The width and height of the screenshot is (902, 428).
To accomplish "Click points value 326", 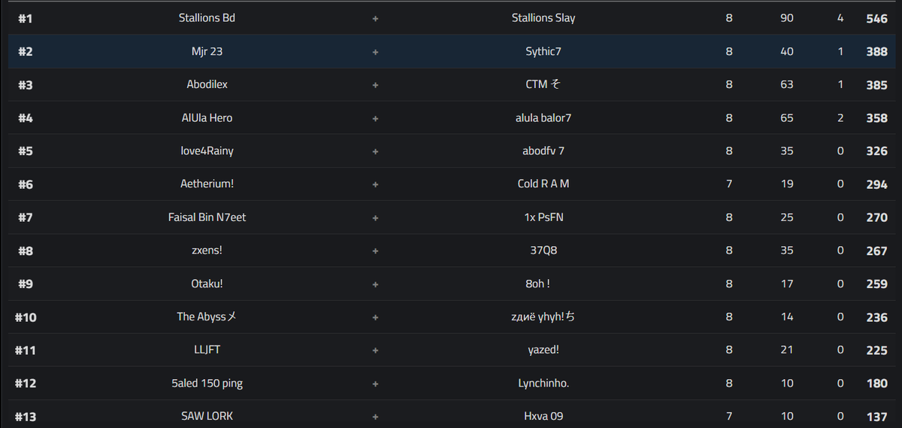I will coord(876,151).
